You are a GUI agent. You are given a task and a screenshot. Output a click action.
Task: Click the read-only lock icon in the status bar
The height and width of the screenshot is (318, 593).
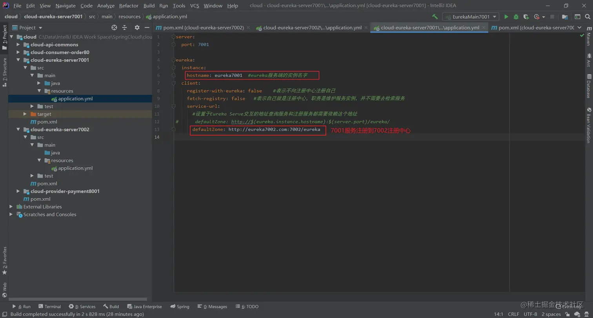click(568, 314)
